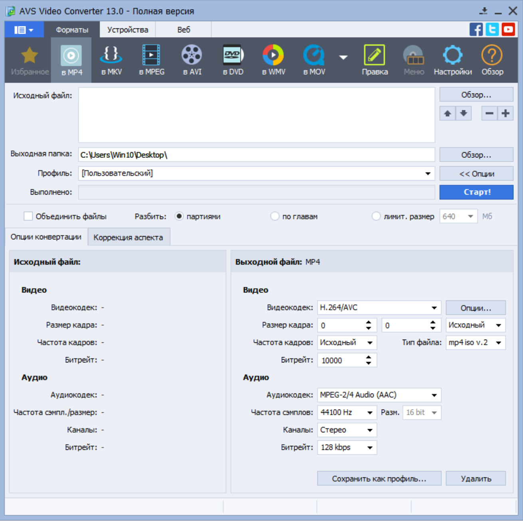Click the Выходная папка path field
Viewport: 523px width, 521px height.
pyautogui.click(x=256, y=155)
